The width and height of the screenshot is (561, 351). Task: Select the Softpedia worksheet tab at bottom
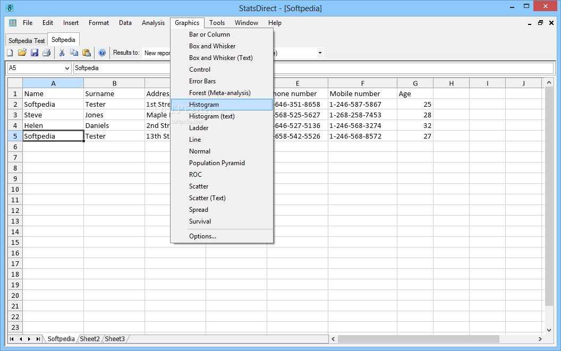click(x=61, y=339)
